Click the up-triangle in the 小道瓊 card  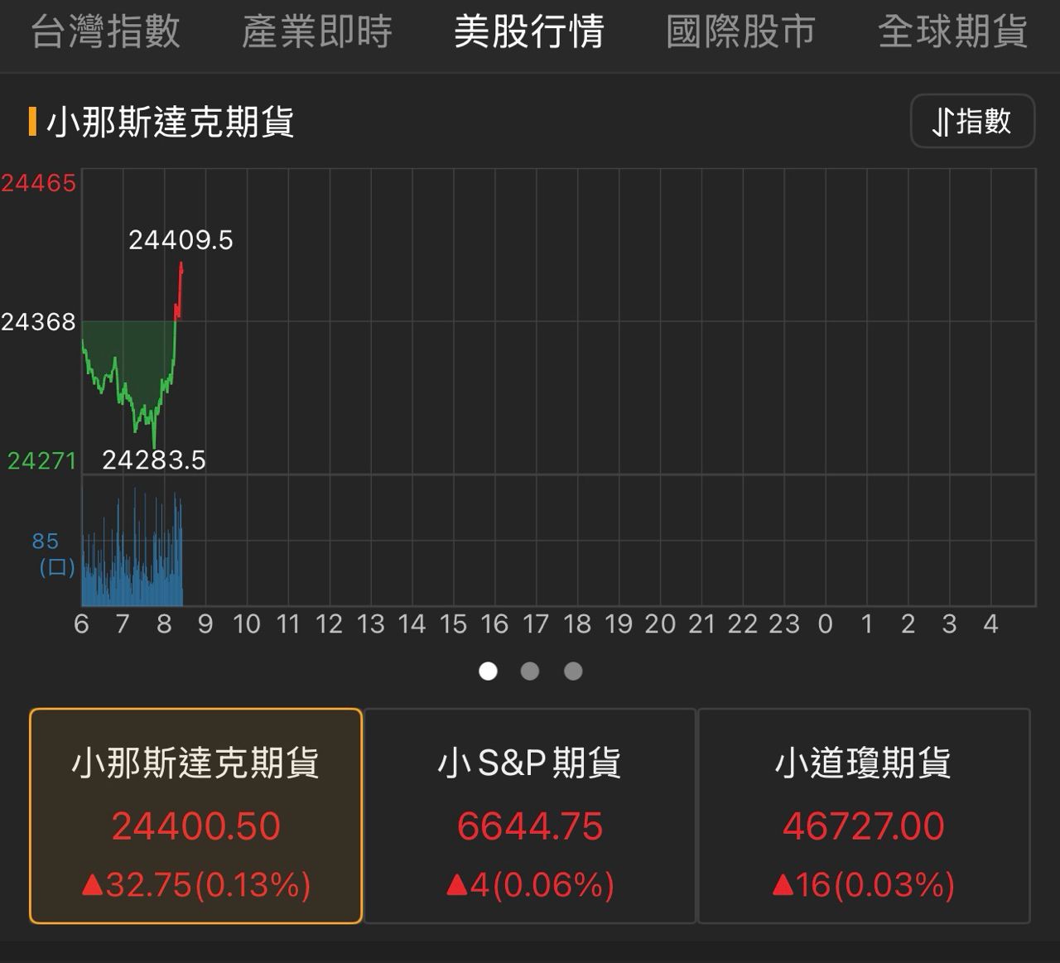tap(783, 886)
